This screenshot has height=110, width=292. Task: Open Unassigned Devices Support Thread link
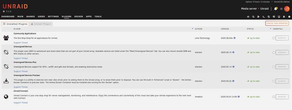(21, 58)
